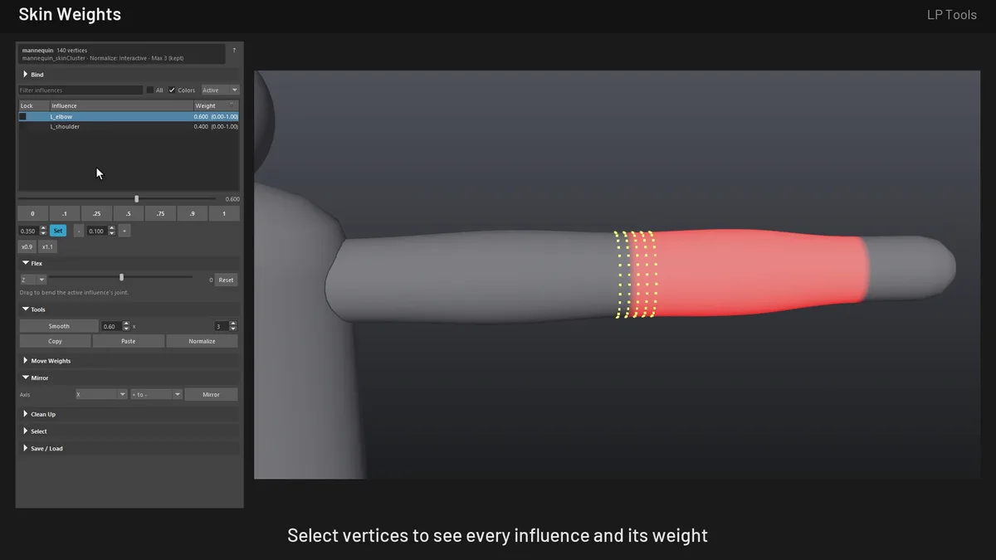The image size is (996, 560).
Task: Set weight with the 0 preset button
Action: point(33,214)
